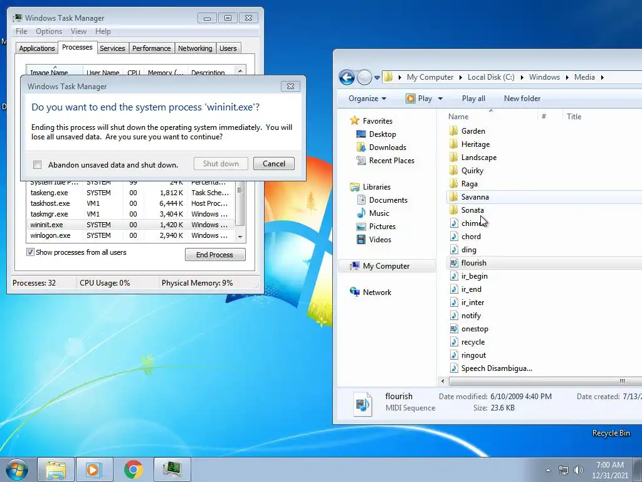642x482 pixels.
Task: Select the notify sound file
Action: coord(471,316)
